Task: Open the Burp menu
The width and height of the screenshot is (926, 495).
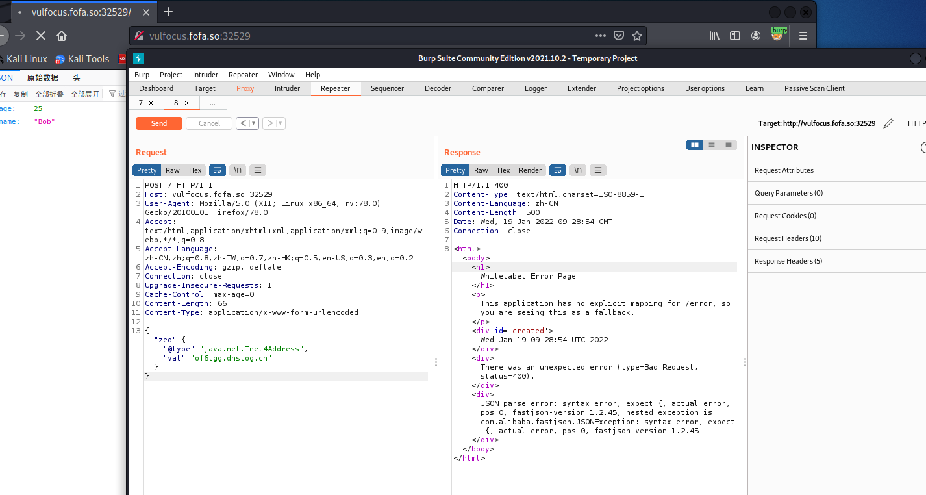Action: pos(142,75)
